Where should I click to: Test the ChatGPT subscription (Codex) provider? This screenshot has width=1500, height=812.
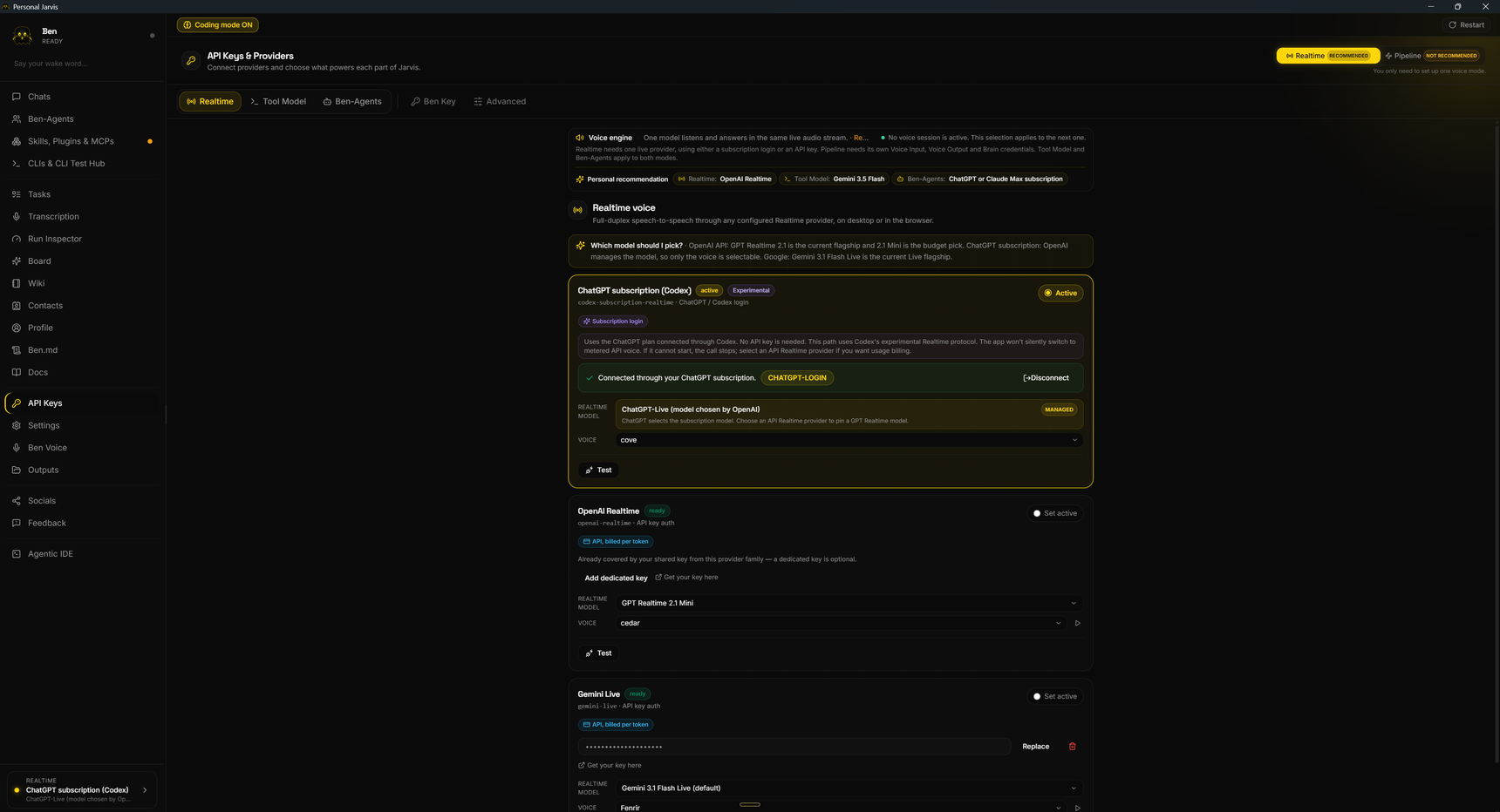(598, 470)
